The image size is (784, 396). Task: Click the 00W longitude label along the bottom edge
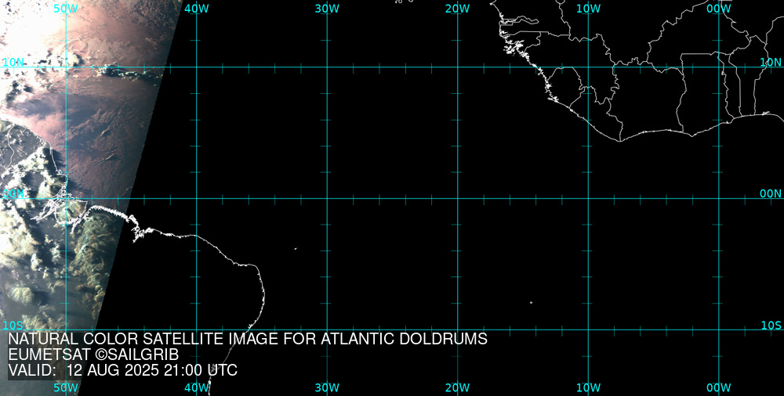click(719, 387)
